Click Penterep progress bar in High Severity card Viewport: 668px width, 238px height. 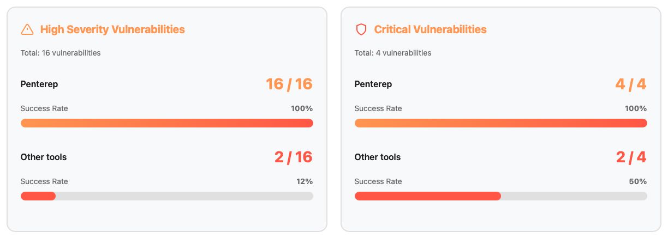pos(167,123)
